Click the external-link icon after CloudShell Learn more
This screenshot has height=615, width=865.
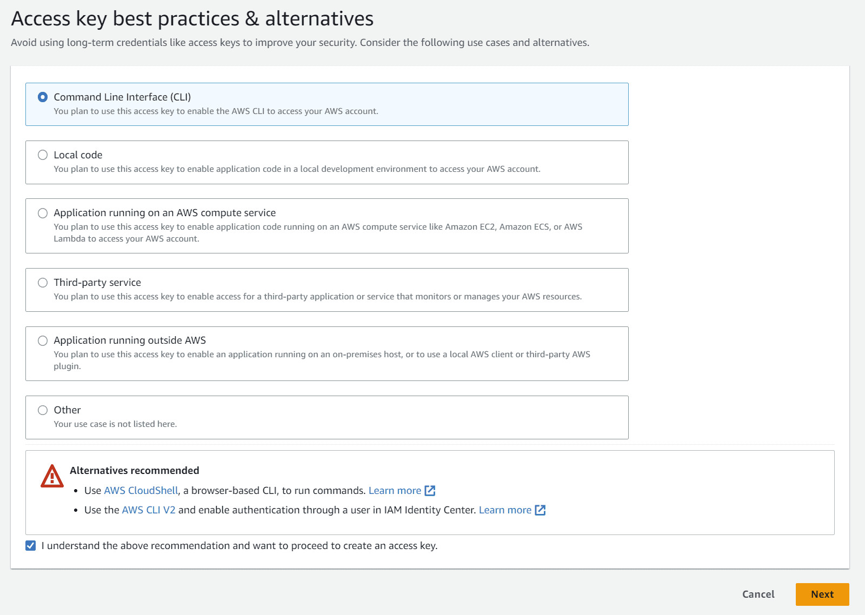[430, 491]
